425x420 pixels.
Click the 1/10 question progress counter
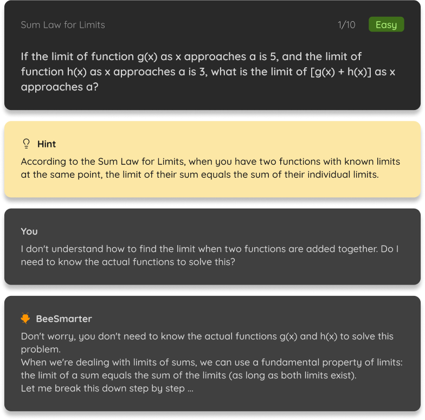click(346, 25)
